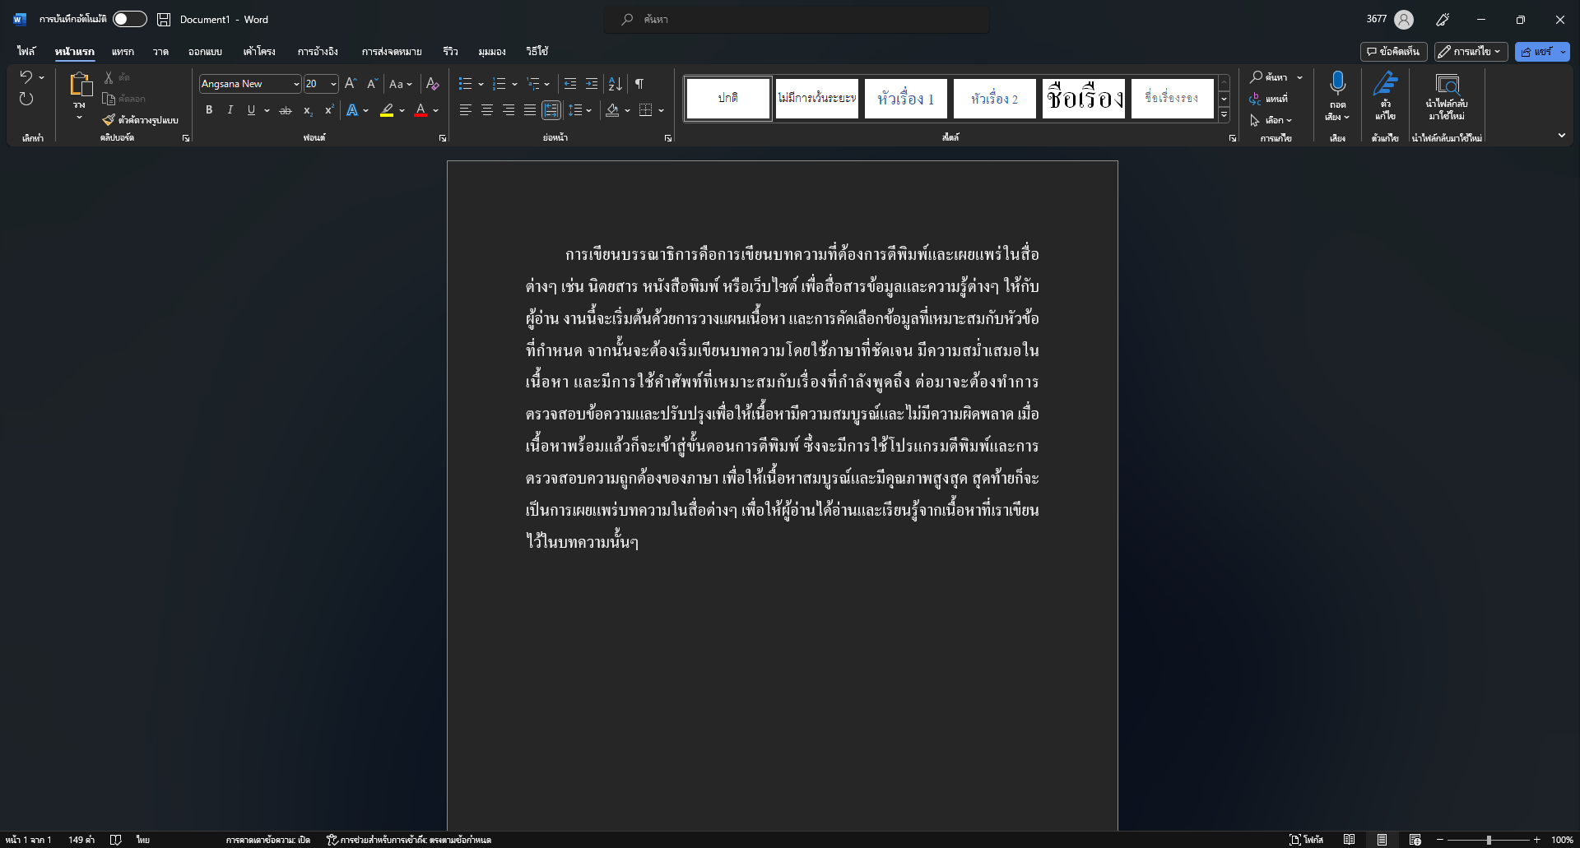The image size is (1580, 848).
Task: Click the sort A-Z icon
Action: coord(615,84)
